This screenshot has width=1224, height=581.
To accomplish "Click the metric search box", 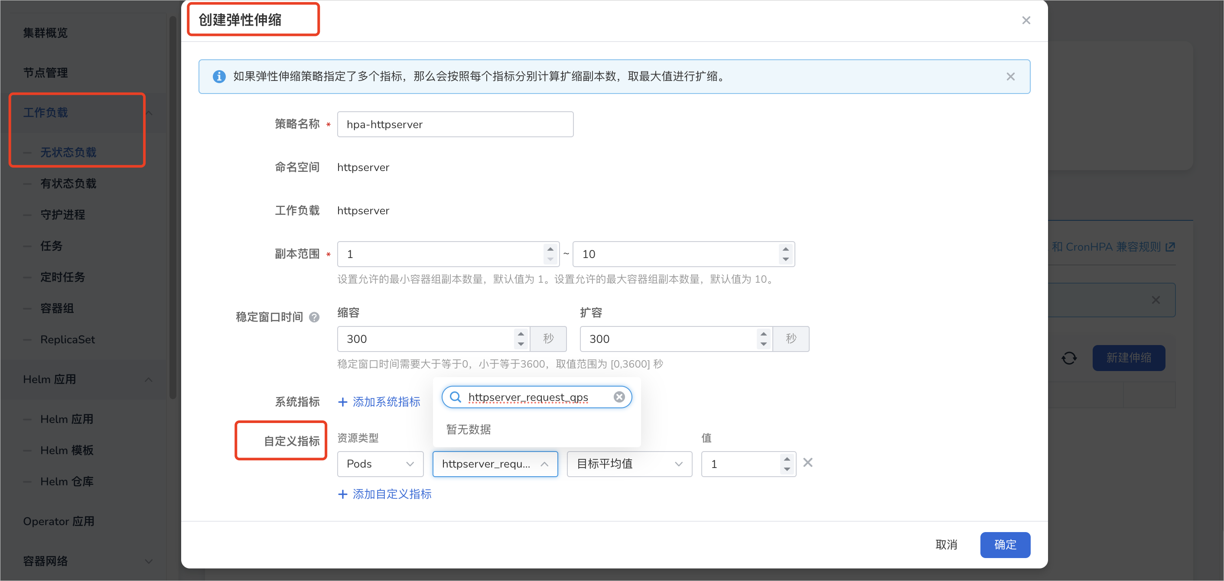I will pyautogui.click(x=537, y=397).
